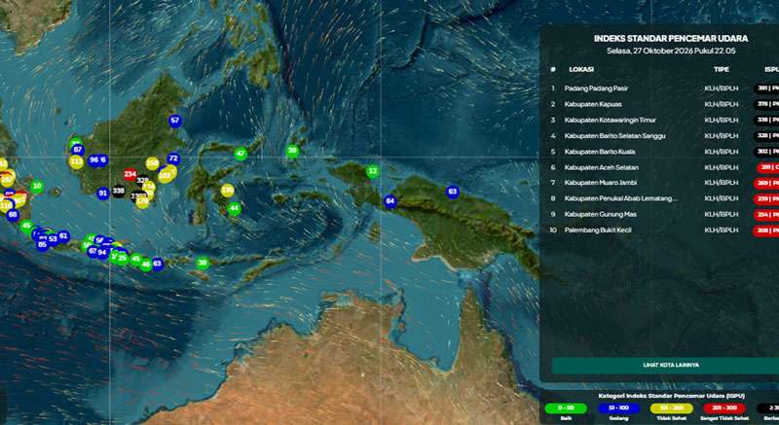Select blue marker 61 on Java

(63, 236)
